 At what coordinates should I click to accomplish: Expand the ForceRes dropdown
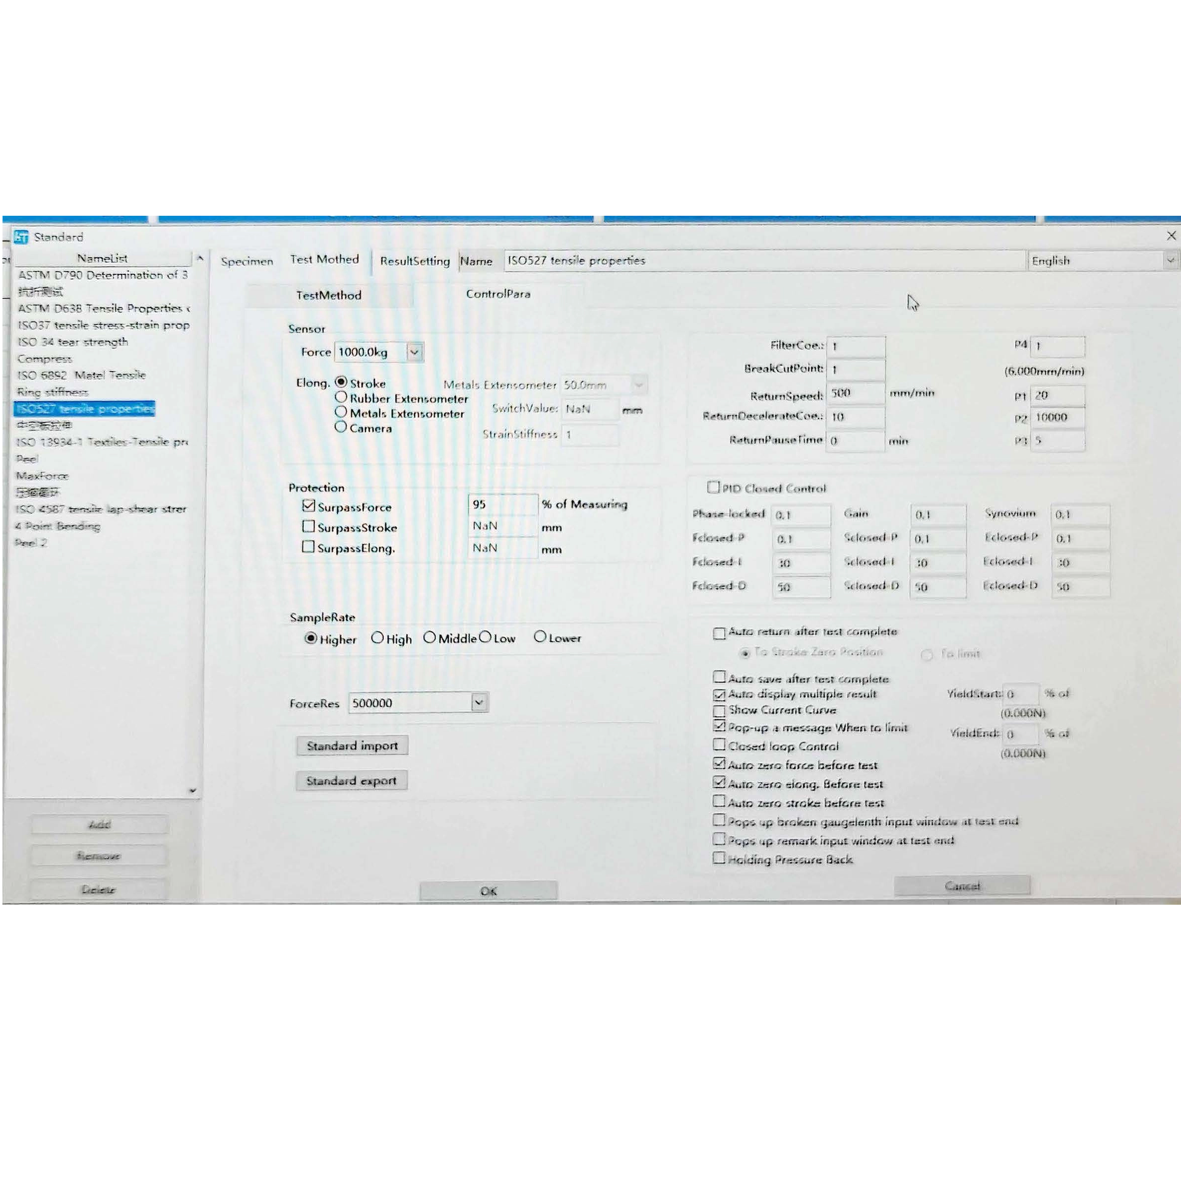coord(479,702)
